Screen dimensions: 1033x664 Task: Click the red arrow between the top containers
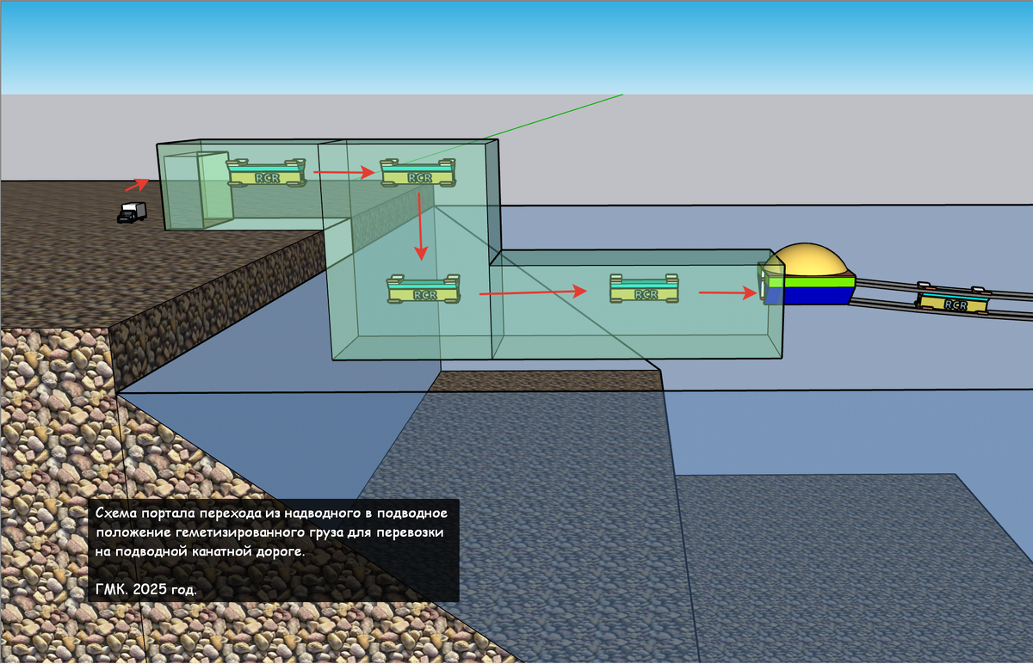click(343, 173)
